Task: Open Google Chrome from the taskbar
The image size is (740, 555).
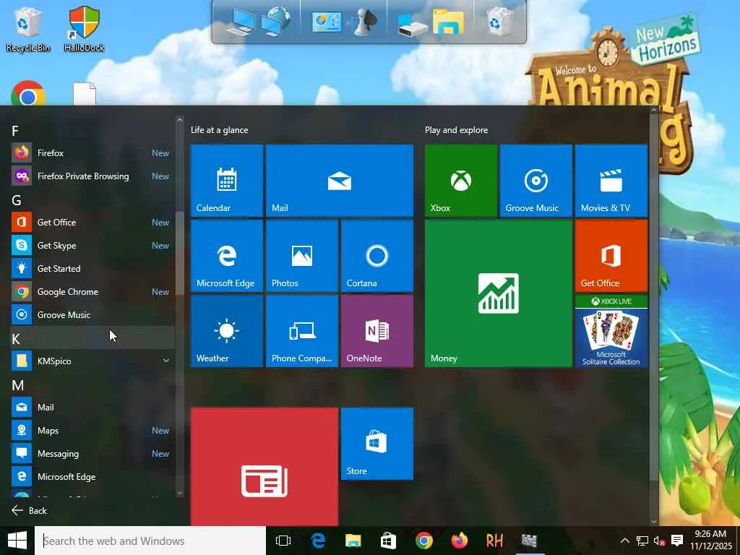Action: [423, 541]
